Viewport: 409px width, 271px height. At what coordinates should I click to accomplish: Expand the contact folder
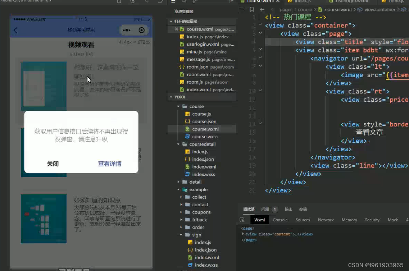coord(181,205)
